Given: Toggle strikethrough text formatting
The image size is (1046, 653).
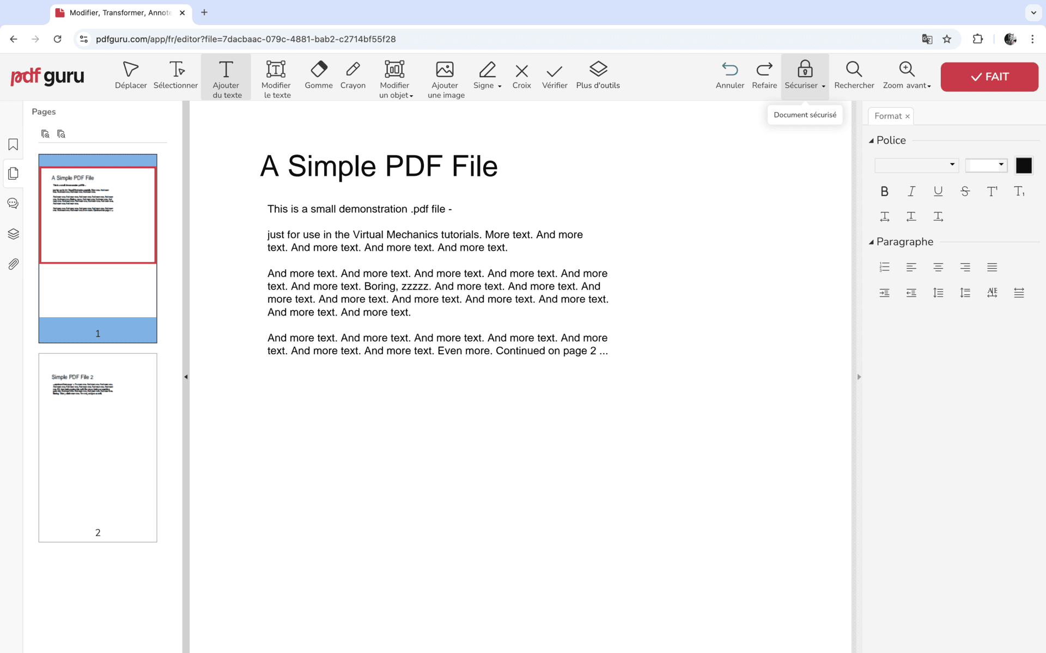Looking at the screenshot, I should pyautogui.click(x=964, y=191).
